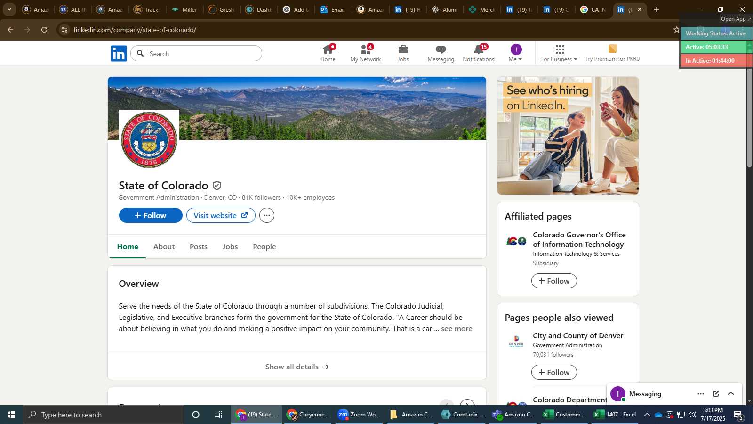Click the browser reload icon
Image resolution: width=753 pixels, height=424 pixels.
point(44,30)
